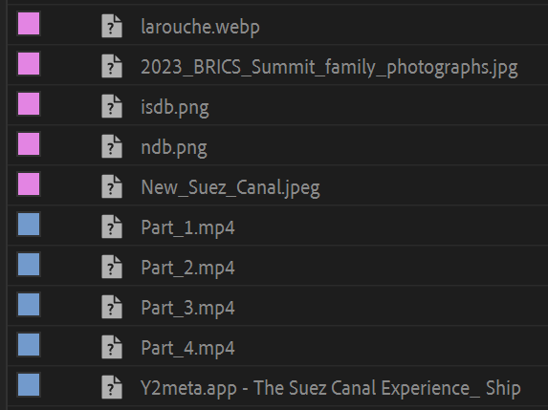
Task: Select the Y2meta.app Suez Canal Experience clip
Action: pyautogui.click(x=331, y=388)
